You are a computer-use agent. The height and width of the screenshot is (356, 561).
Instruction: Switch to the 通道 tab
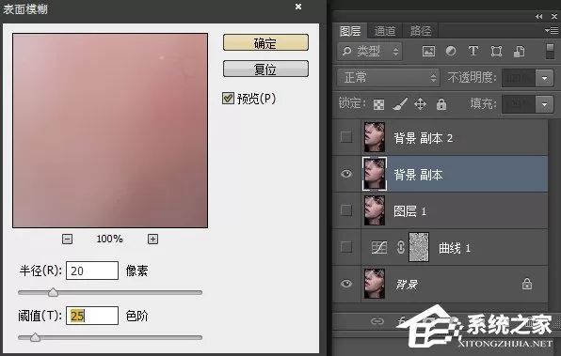[x=385, y=31]
